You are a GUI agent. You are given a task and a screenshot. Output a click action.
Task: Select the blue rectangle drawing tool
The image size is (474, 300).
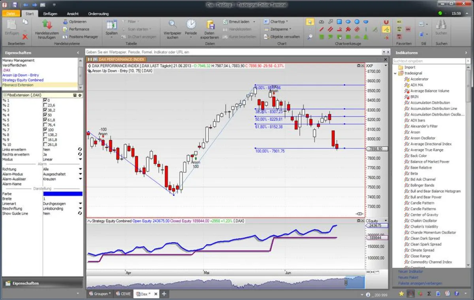click(x=339, y=22)
